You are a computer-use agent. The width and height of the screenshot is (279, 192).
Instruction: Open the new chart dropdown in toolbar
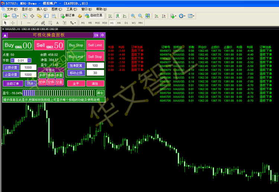point(6,16)
